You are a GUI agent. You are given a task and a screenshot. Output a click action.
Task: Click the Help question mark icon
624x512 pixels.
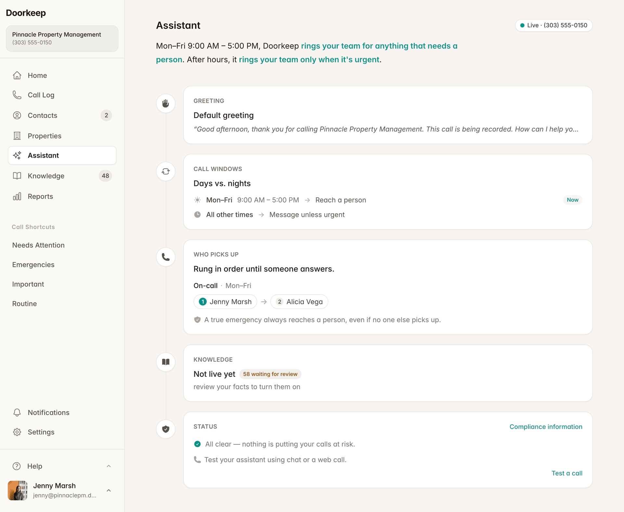tap(17, 466)
